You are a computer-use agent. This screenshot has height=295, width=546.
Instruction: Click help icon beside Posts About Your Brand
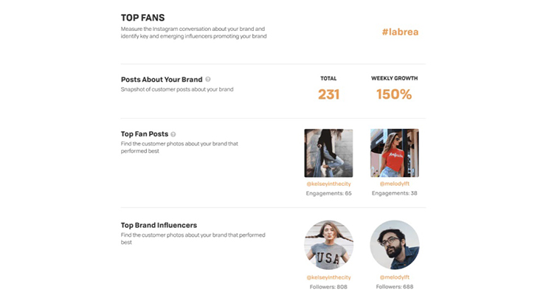208,80
